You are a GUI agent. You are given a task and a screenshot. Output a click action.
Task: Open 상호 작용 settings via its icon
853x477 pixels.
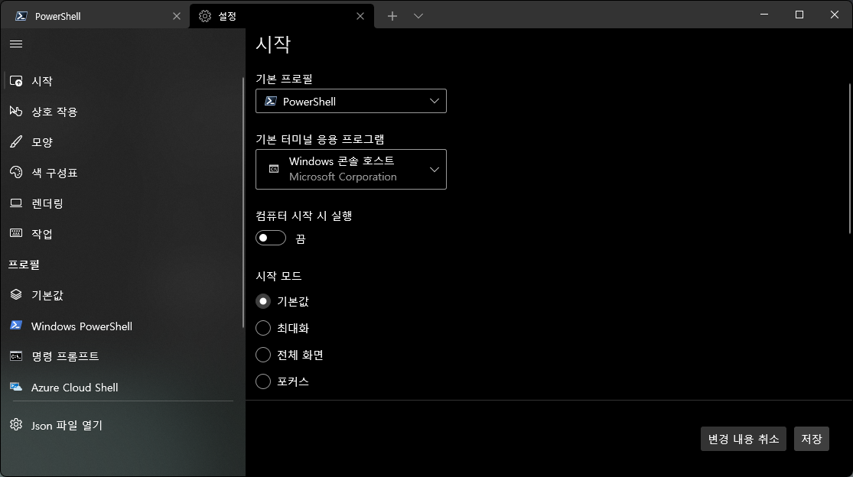point(16,112)
